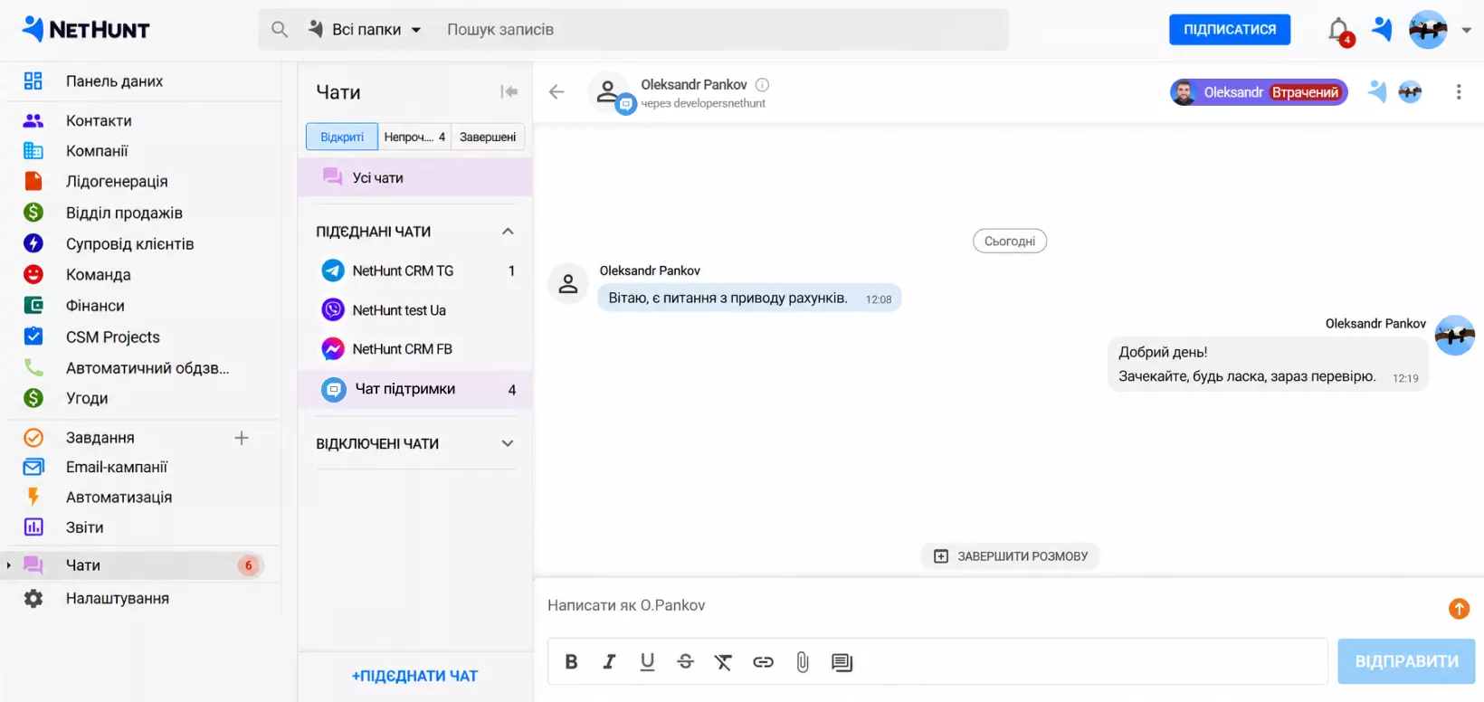1484x702 pixels.
Task: Open the account menu arrow
Action: 1466,30
